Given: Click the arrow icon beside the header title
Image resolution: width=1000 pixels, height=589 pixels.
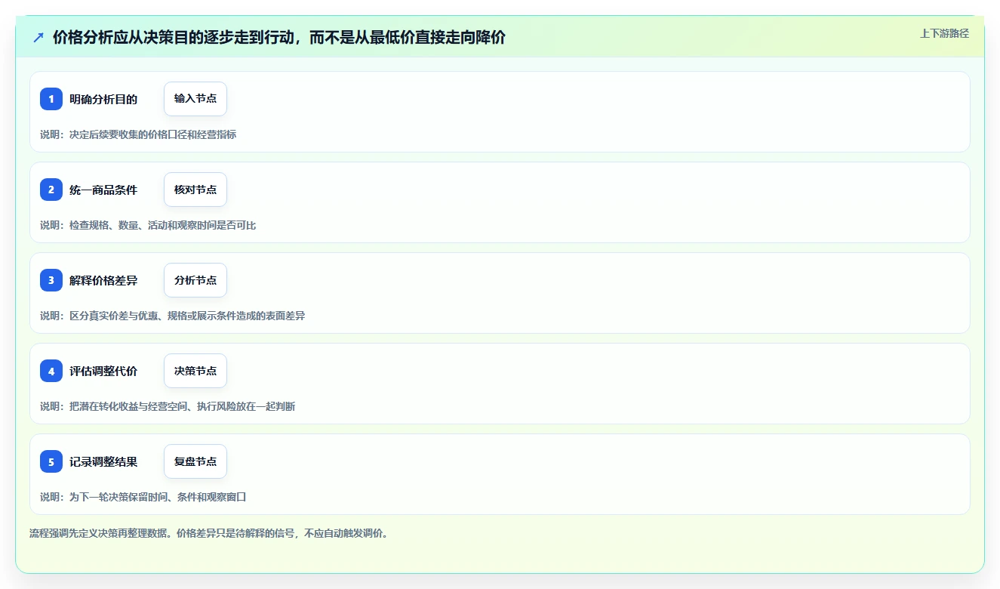Looking at the screenshot, I should point(38,37).
